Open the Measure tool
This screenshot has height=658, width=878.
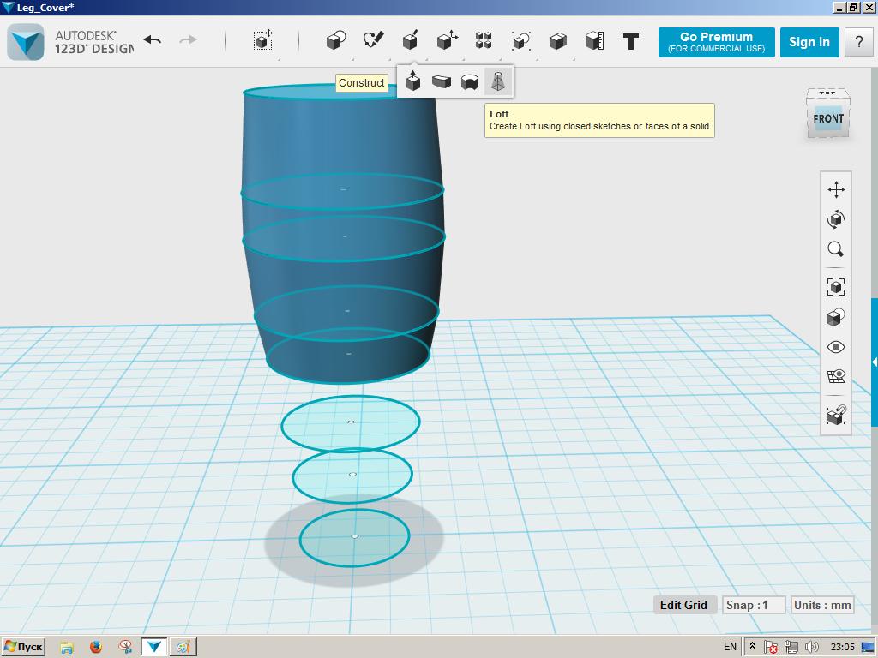click(595, 40)
